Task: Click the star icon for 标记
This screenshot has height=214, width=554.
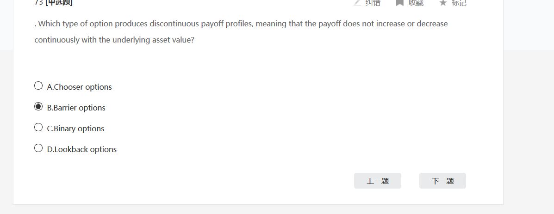Action: (x=443, y=2)
